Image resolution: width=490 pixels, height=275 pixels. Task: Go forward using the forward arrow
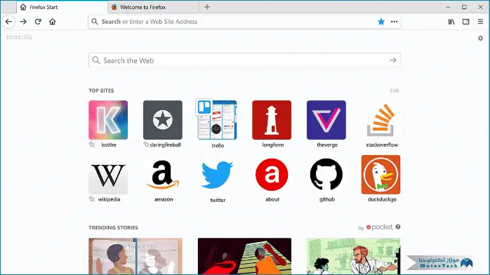pyautogui.click(x=23, y=22)
